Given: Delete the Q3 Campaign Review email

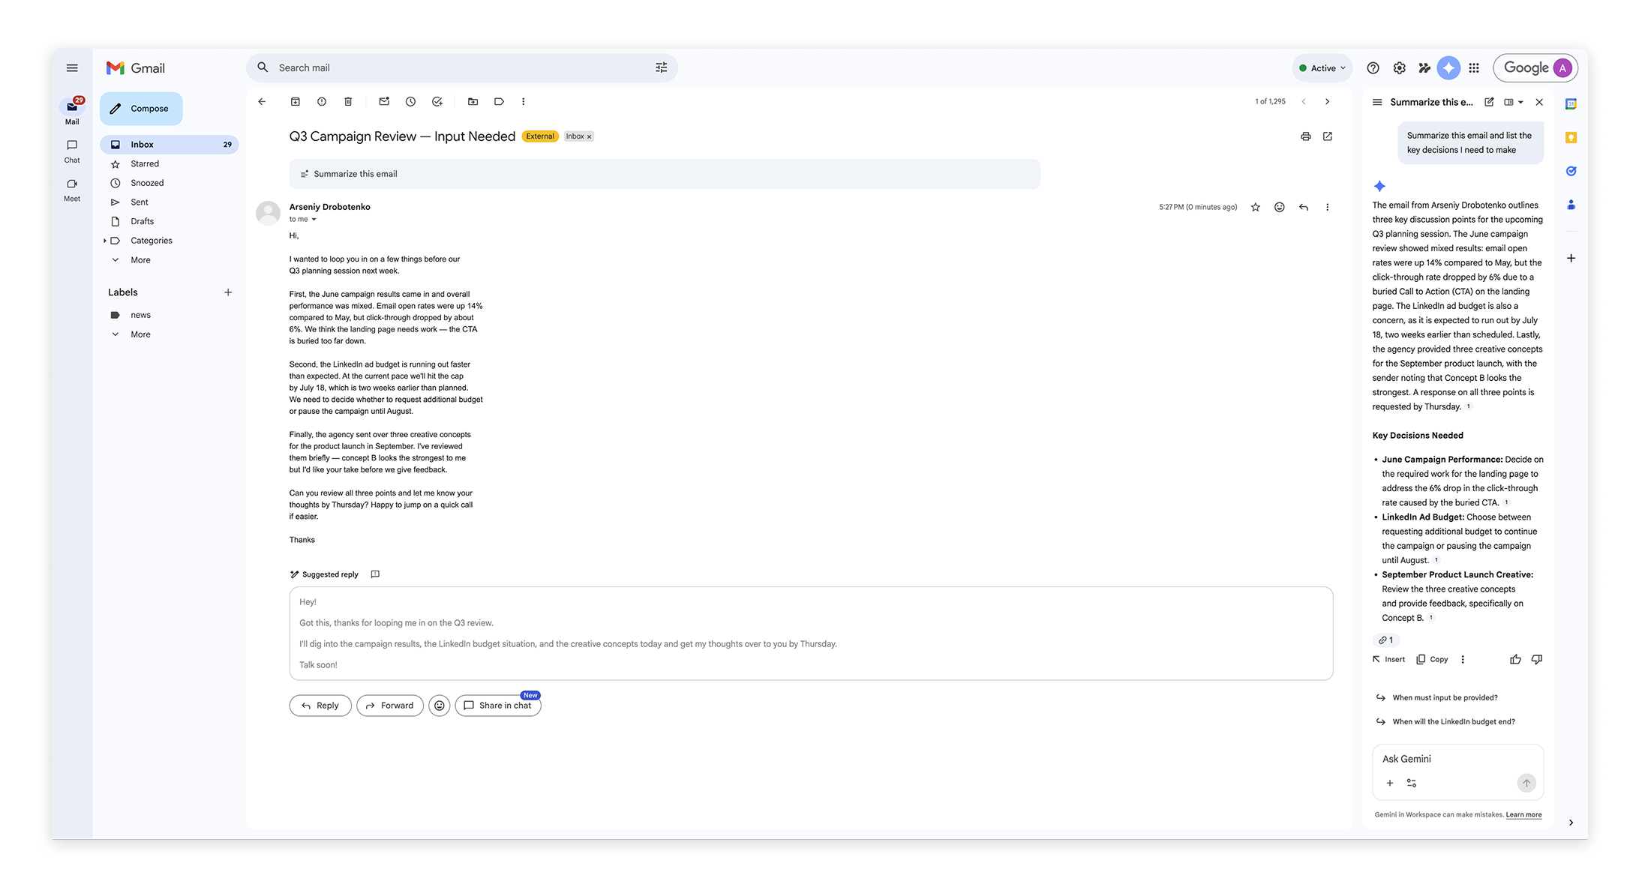Looking at the screenshot, I should coord(348,101).
